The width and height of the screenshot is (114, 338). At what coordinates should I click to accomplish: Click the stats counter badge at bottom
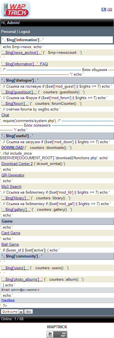57,334
